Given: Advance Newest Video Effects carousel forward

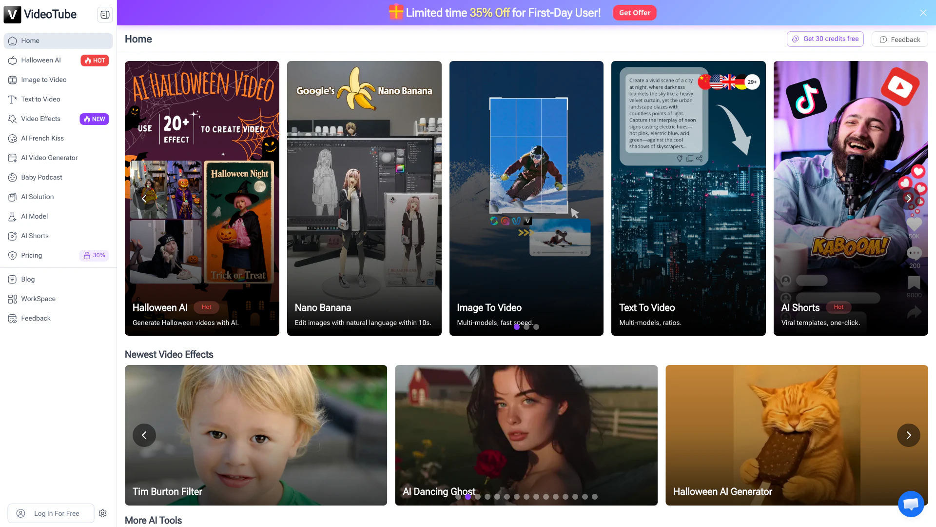Looking at the screenshot, I should click(908, 435).
